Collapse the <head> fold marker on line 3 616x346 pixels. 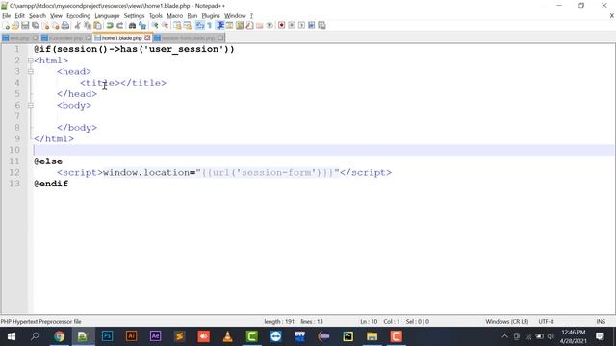coord(30,71)
